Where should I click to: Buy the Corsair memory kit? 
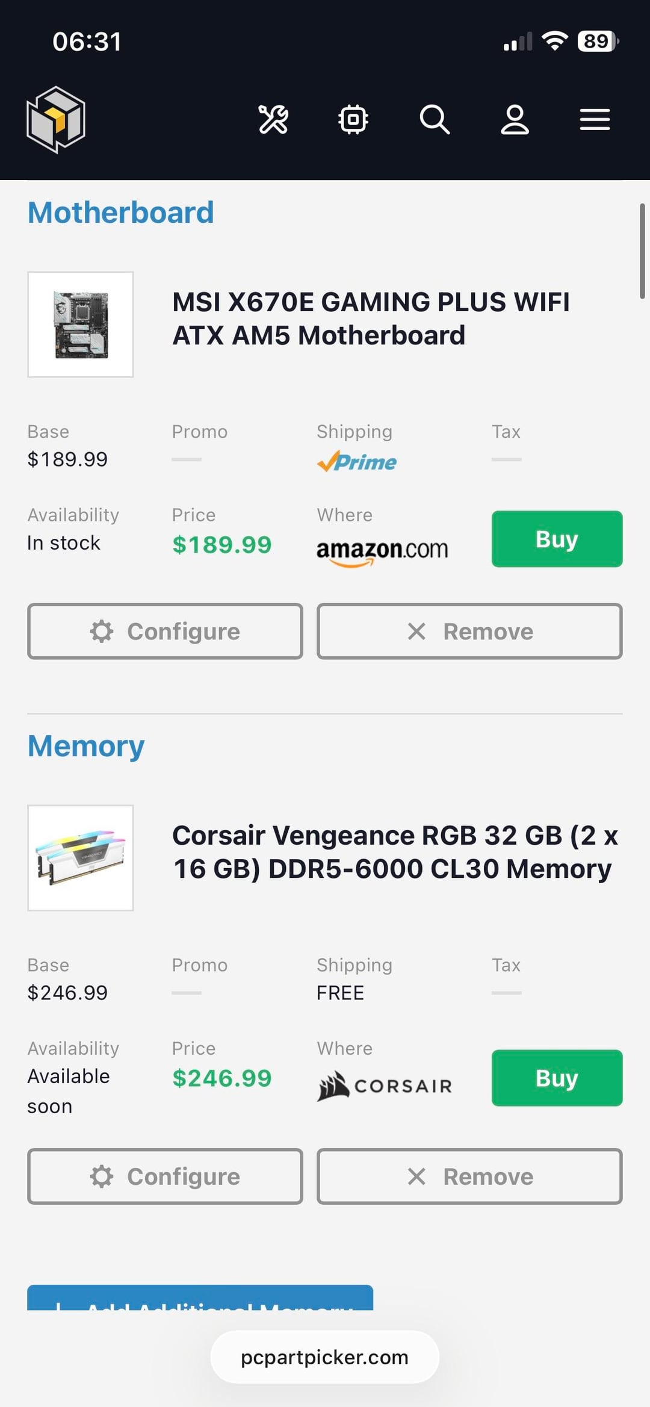pyautogui.click(x=557, y=1078)
